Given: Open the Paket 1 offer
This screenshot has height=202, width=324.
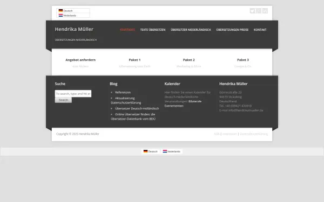Looking at the screenshot, I should [x=134, y=60].
